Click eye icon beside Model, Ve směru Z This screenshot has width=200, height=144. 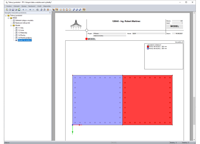coord(16,40)
